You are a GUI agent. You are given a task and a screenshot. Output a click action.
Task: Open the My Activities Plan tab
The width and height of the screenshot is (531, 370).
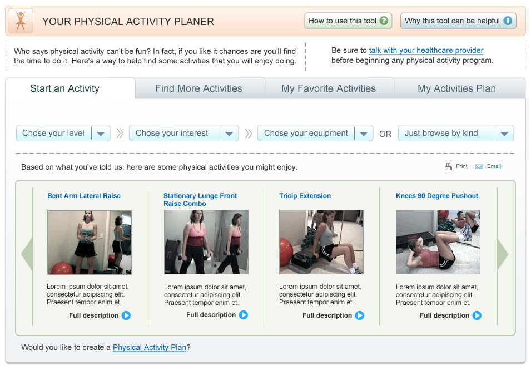tap(456, 88)
